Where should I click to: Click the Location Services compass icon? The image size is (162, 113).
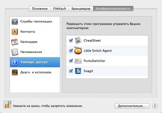point(15,22)
